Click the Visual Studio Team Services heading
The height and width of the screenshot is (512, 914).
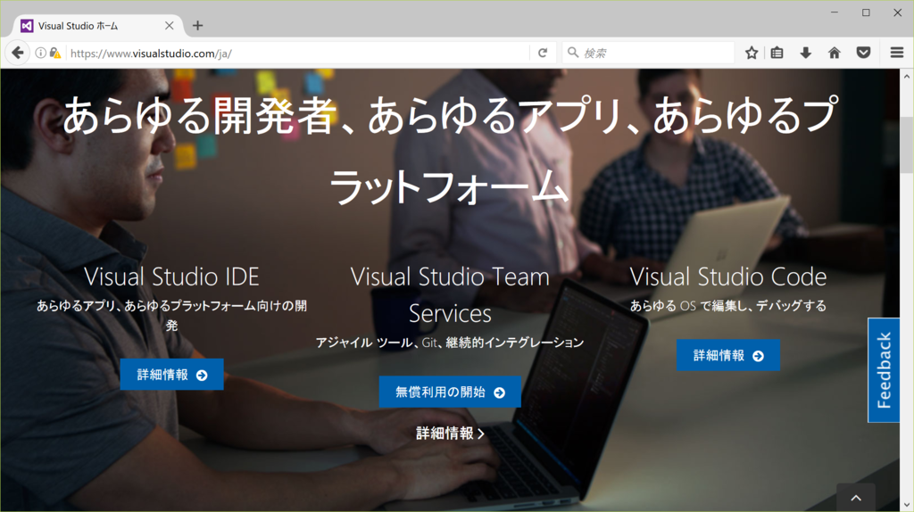point(450,294)
